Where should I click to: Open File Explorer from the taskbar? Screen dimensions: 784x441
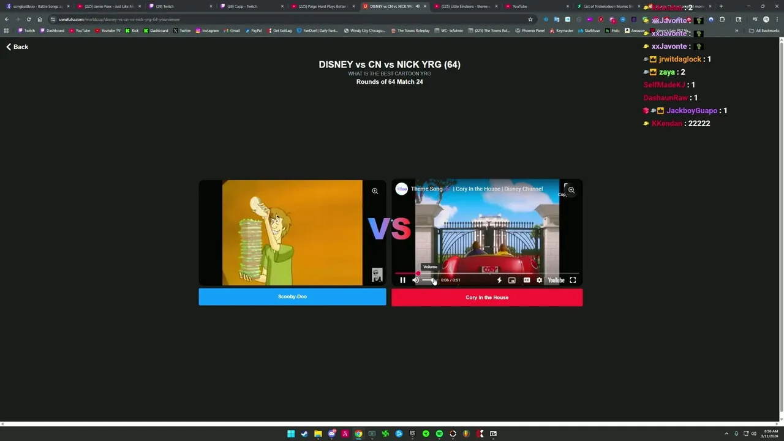[x=318, y=434]
